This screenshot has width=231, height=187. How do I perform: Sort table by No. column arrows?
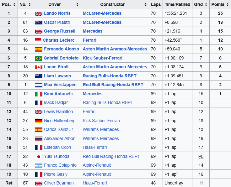click(30, 5)
